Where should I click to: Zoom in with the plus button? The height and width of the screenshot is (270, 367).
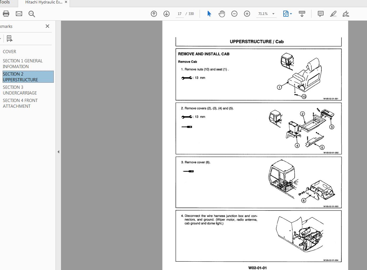pyautogui.click(x=247, y=14)
